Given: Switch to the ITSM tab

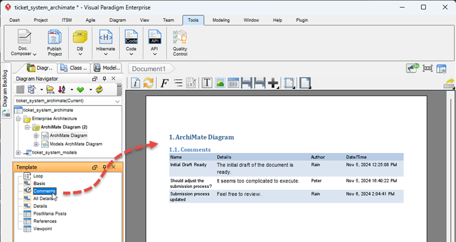Looking at the screenshot, I should coord(67,20).
